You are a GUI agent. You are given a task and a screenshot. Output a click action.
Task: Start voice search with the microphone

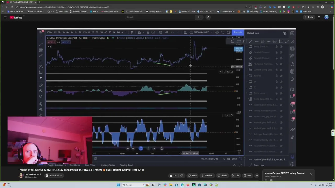208,17
